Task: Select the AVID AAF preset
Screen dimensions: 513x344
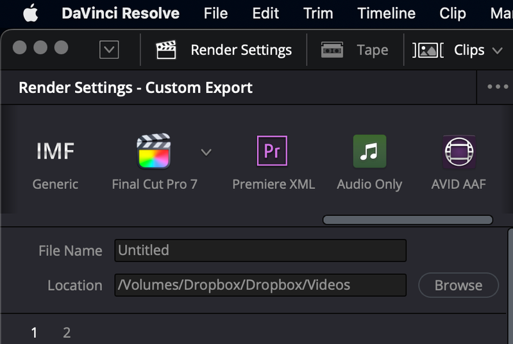Action: (458, 152)
